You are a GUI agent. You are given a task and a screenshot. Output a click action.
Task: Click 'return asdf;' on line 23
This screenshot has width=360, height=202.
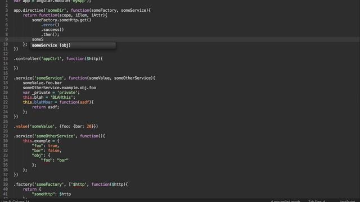coord(46,107)
